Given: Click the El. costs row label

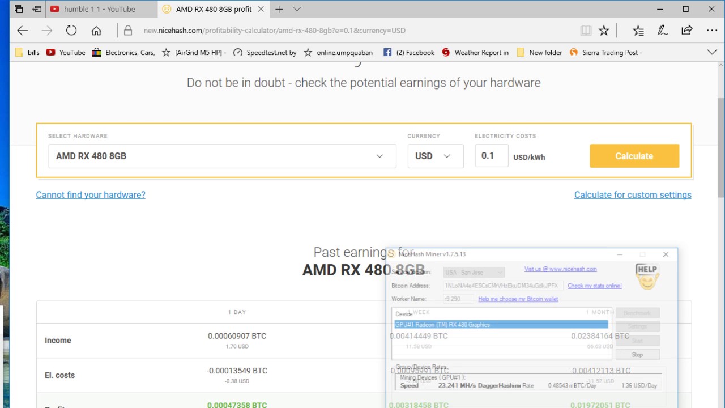Looking at the screenshot, I should (59, 375).
